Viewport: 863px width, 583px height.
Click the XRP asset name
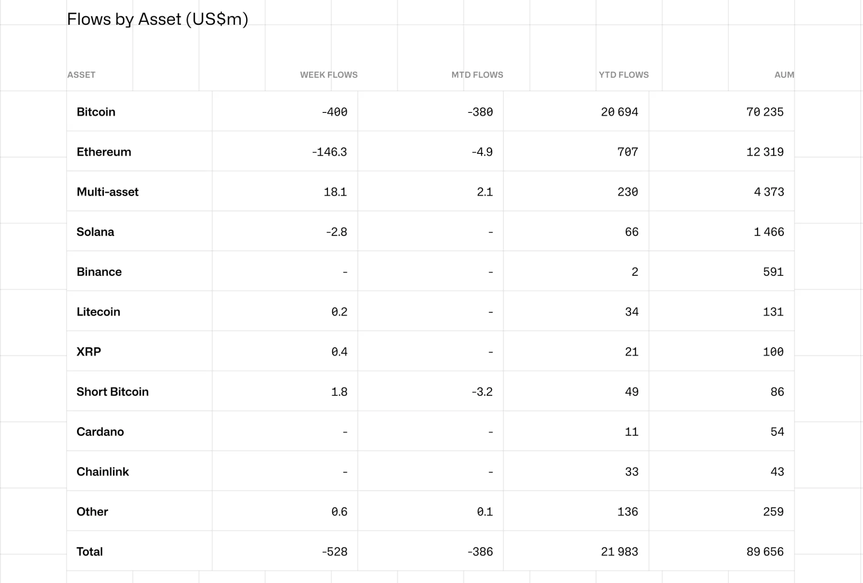click(x=89, y=352)
